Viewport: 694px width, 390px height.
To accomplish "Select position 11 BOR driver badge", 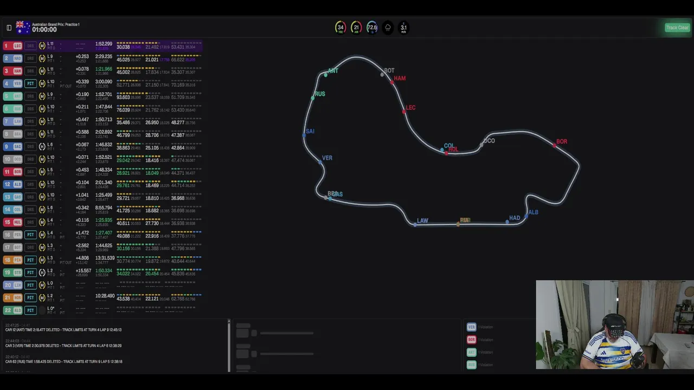I will tap(13, 172).
